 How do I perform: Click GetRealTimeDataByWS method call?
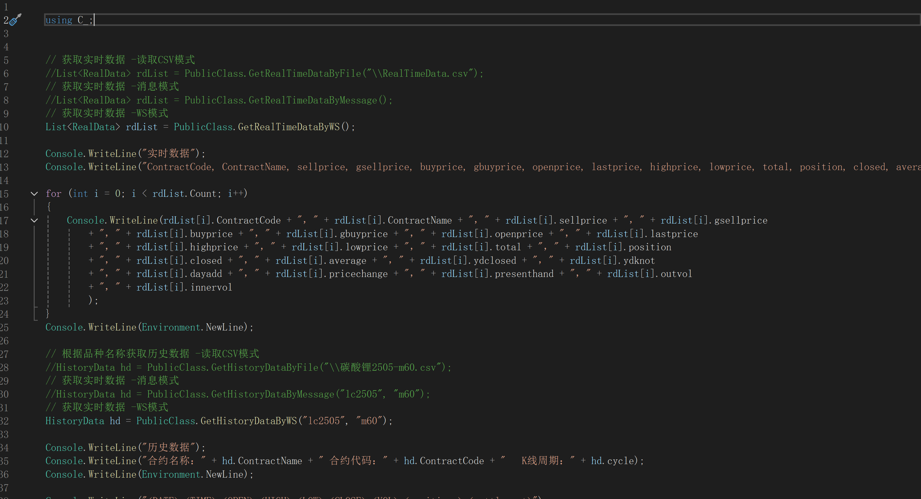[x=289, y=127]
